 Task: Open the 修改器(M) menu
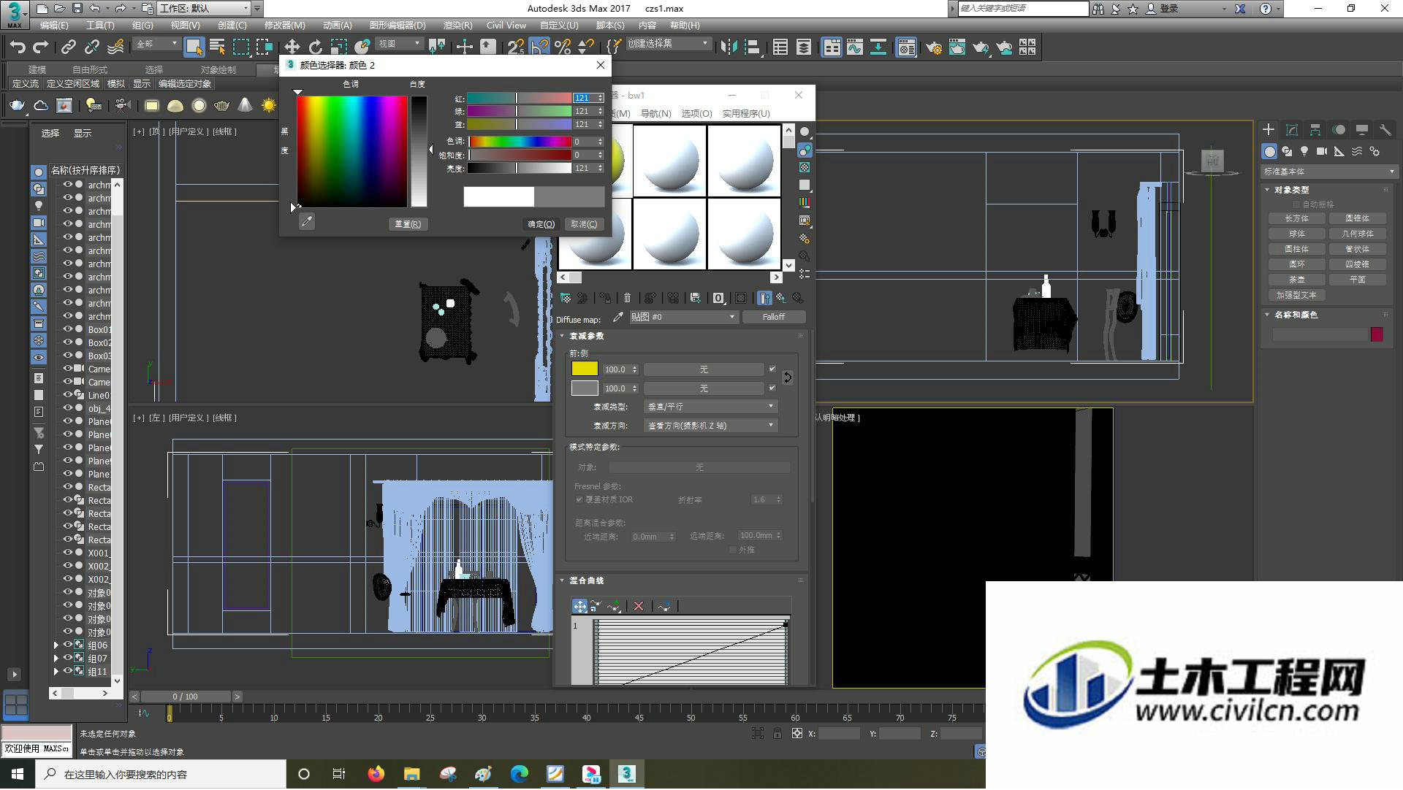284,26
